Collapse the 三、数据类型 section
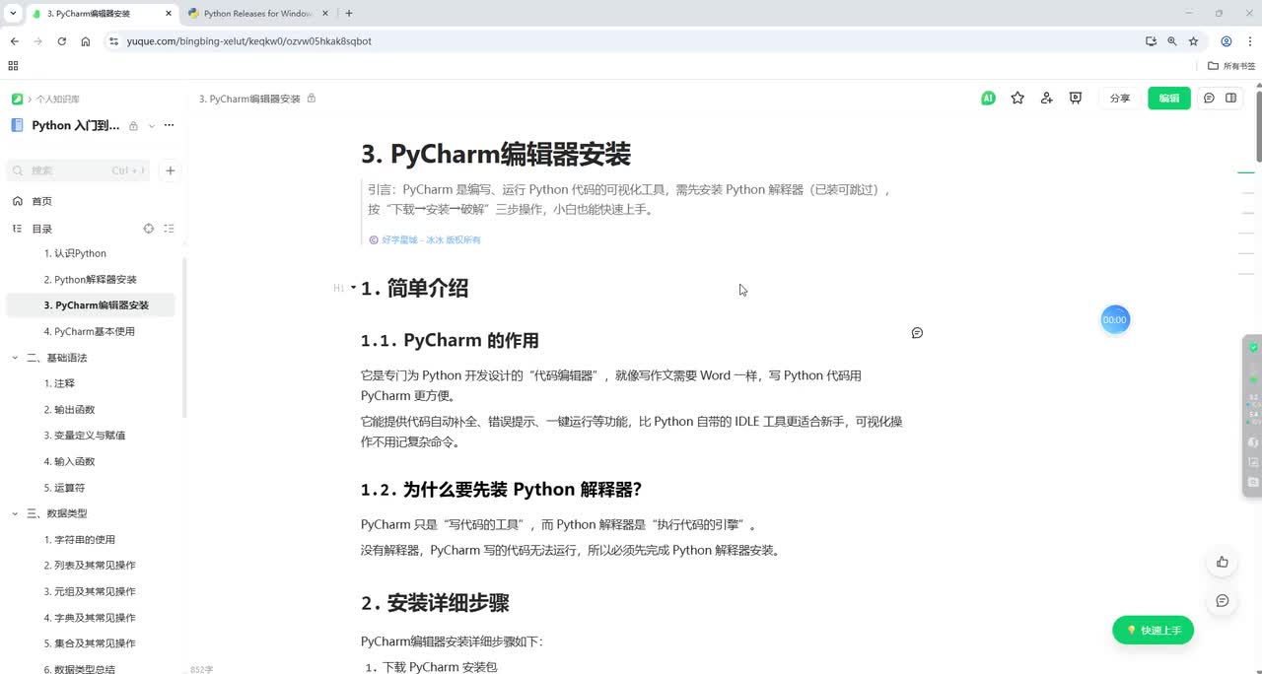The width and height of the screenshot is (1262, 674). point(15,513)
